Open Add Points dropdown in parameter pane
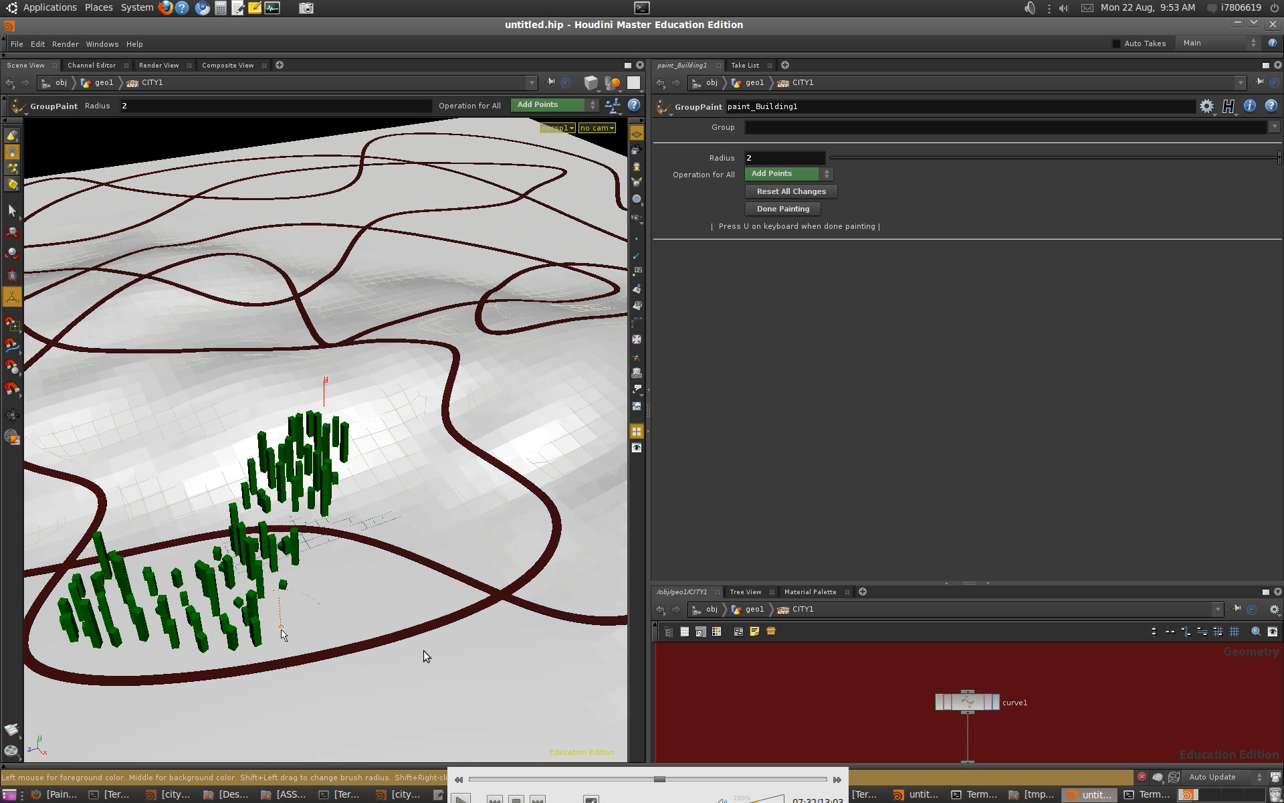 tap(788, 174)
